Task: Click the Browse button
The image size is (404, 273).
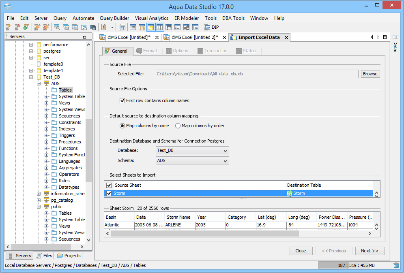Action: pos(370,74)
